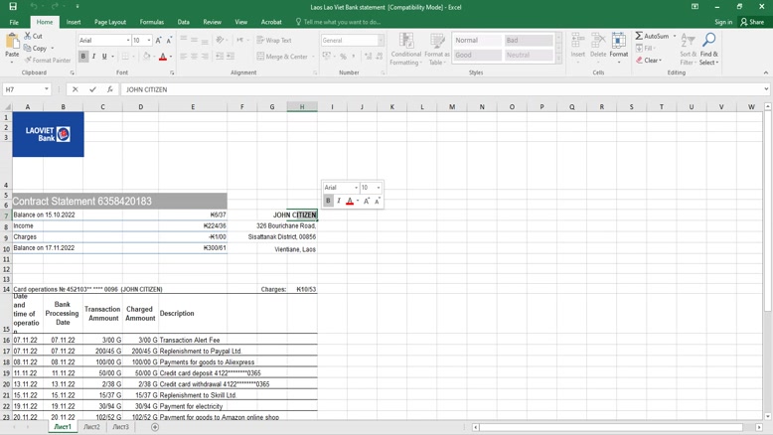773x435 pixels.
Task: Confirm formula bar entry with checkmark
Action: [x=92, y=89]
